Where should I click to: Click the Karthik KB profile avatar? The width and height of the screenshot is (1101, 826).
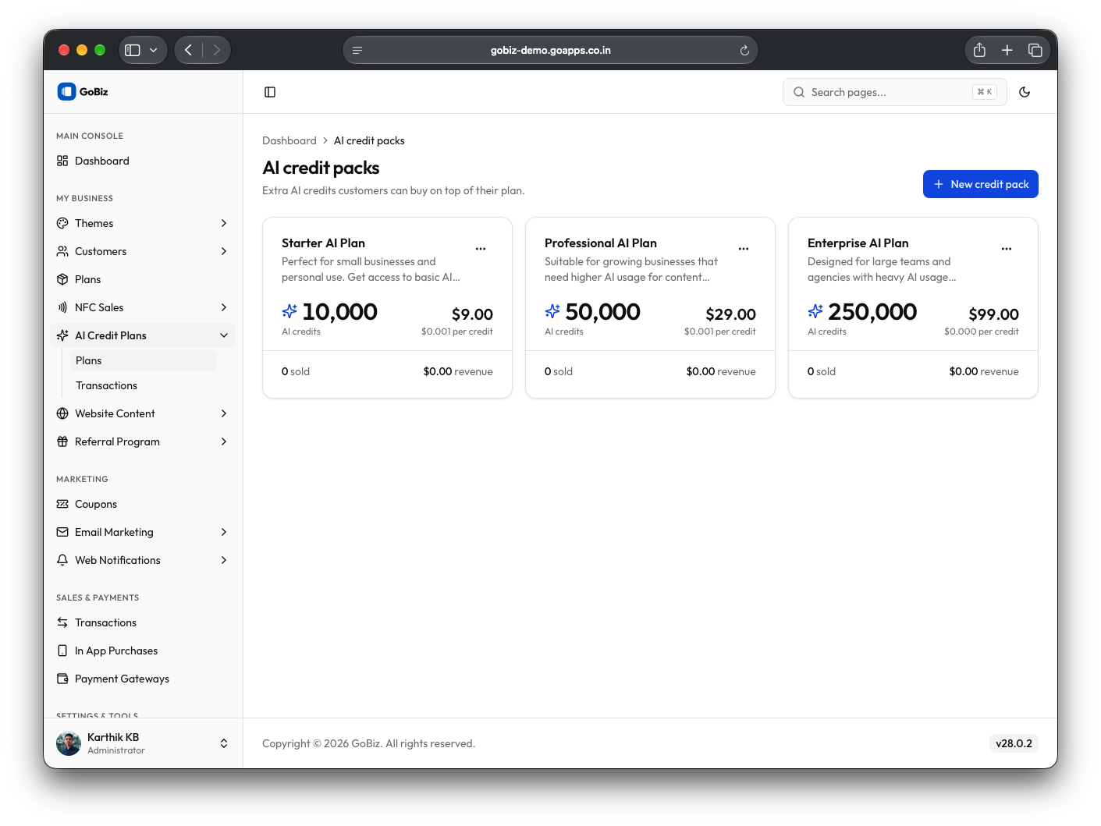69,743
